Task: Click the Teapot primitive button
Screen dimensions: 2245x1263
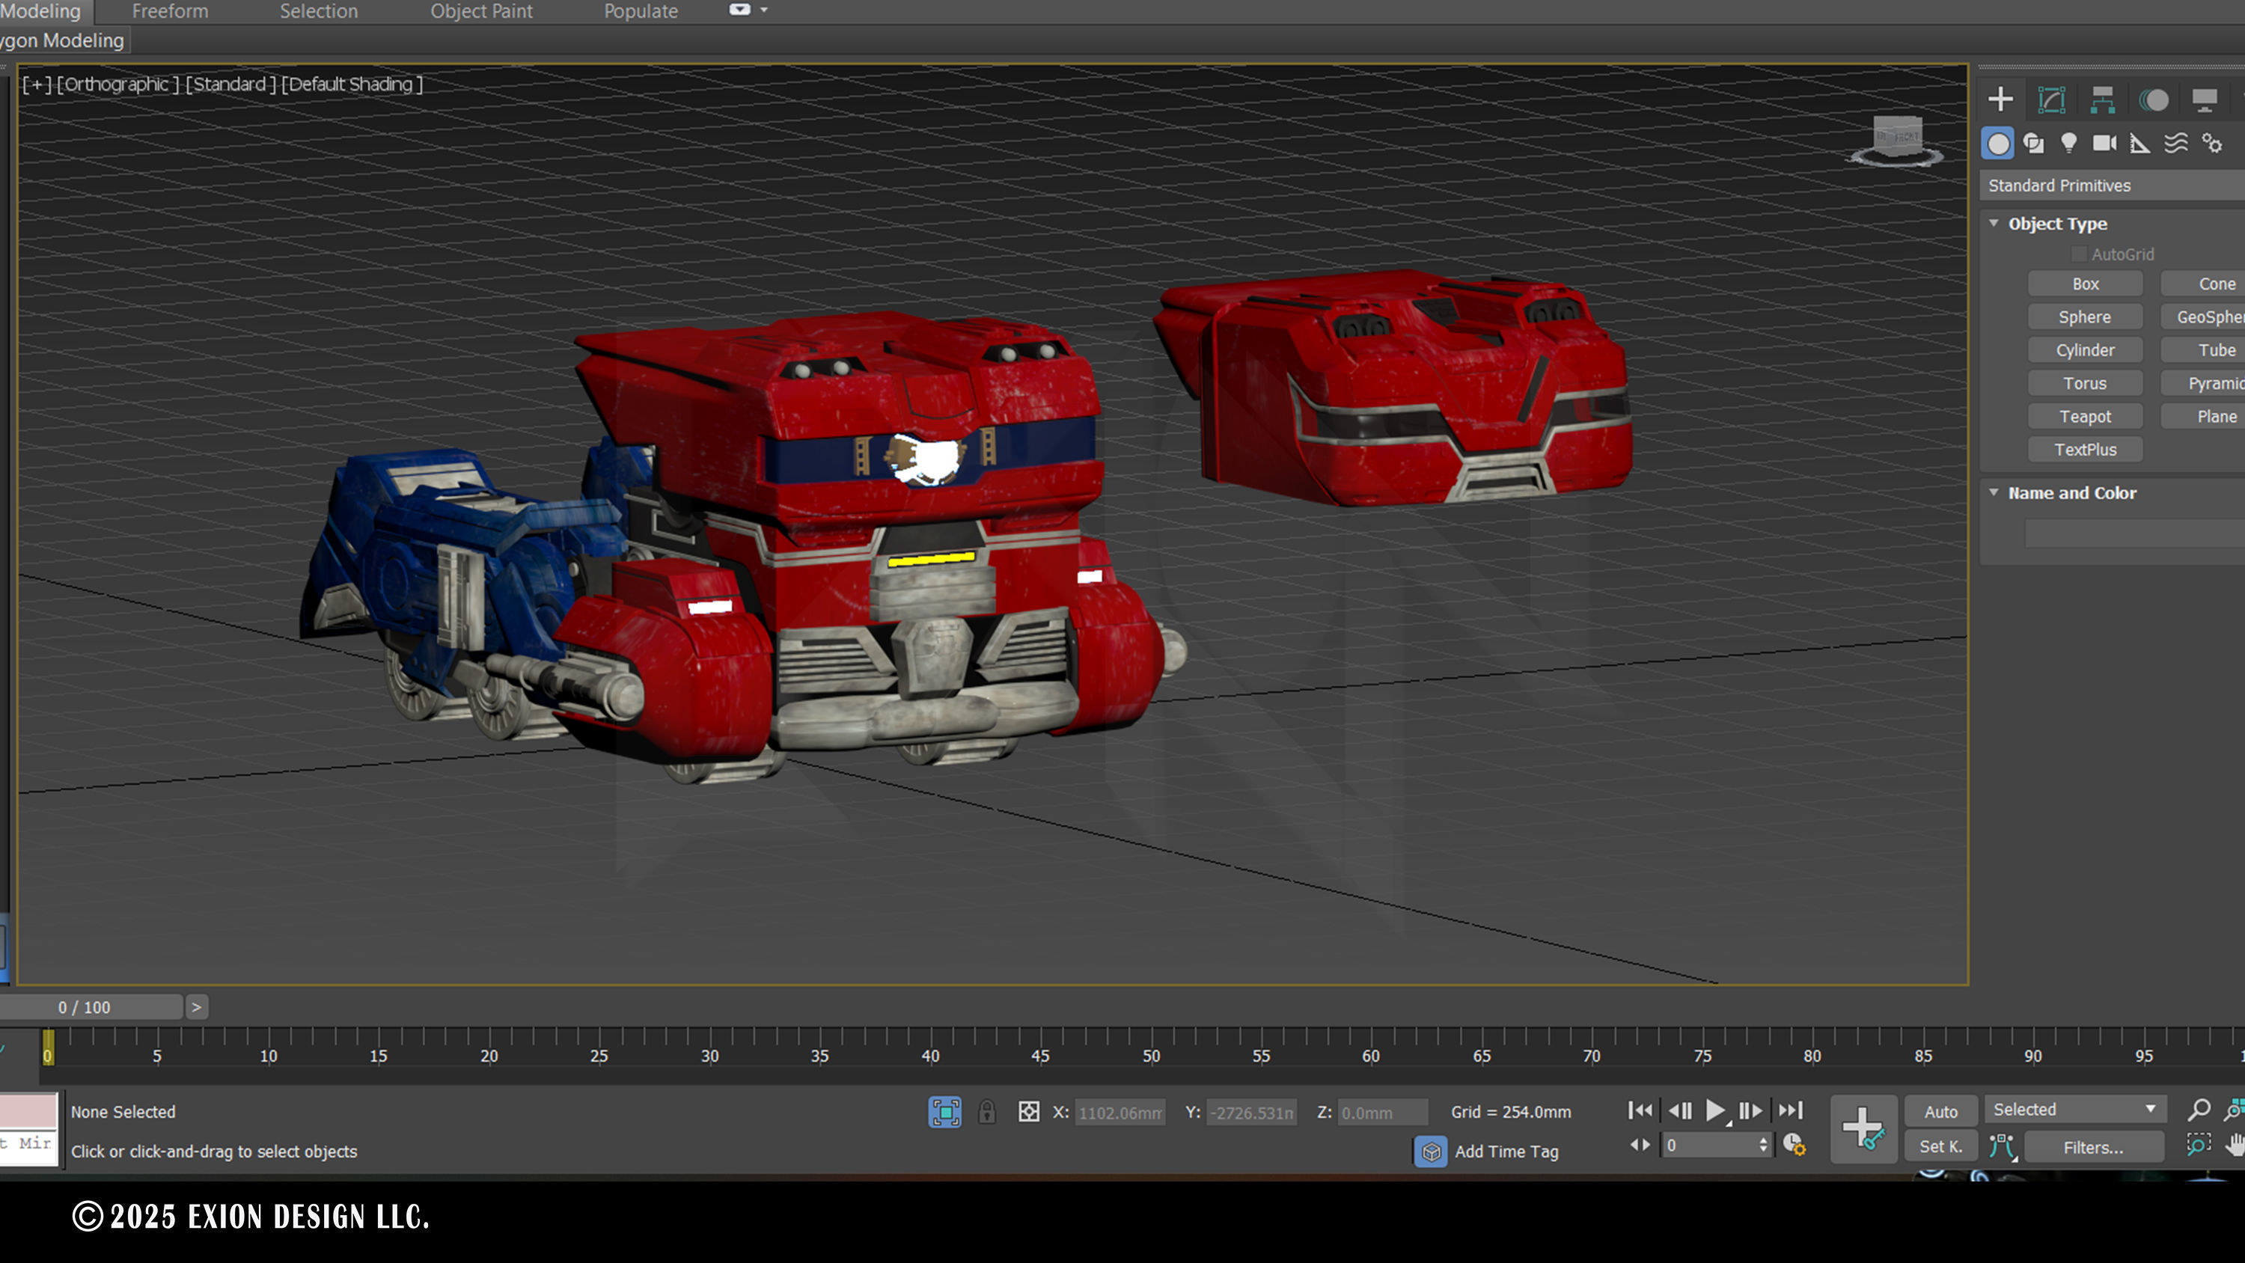Action: 2085,417
